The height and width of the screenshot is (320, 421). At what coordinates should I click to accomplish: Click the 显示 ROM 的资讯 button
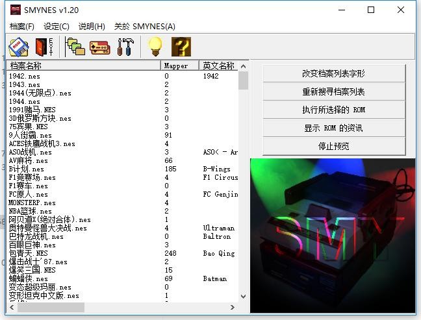point(333,128)
